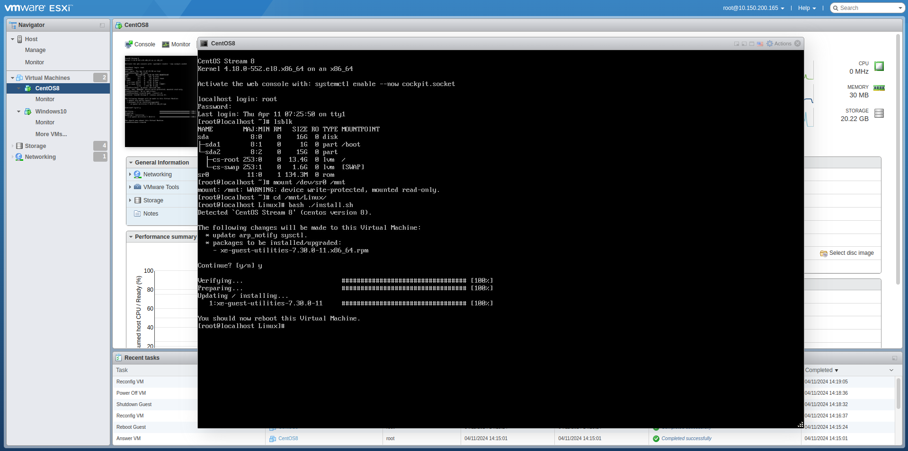908x451 pixels.
Task: Click the Power Off VM task row
Action: click(131, 393)
